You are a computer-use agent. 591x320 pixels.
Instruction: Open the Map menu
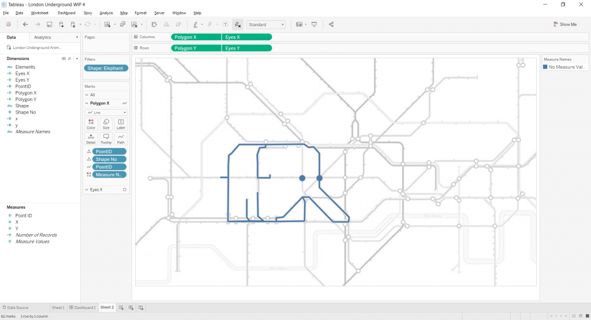point(124,13)
